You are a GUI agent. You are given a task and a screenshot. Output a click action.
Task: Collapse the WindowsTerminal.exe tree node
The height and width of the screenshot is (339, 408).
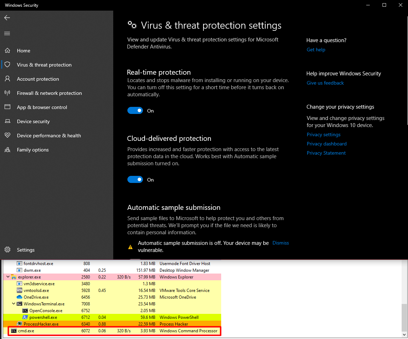coord(14,304)
